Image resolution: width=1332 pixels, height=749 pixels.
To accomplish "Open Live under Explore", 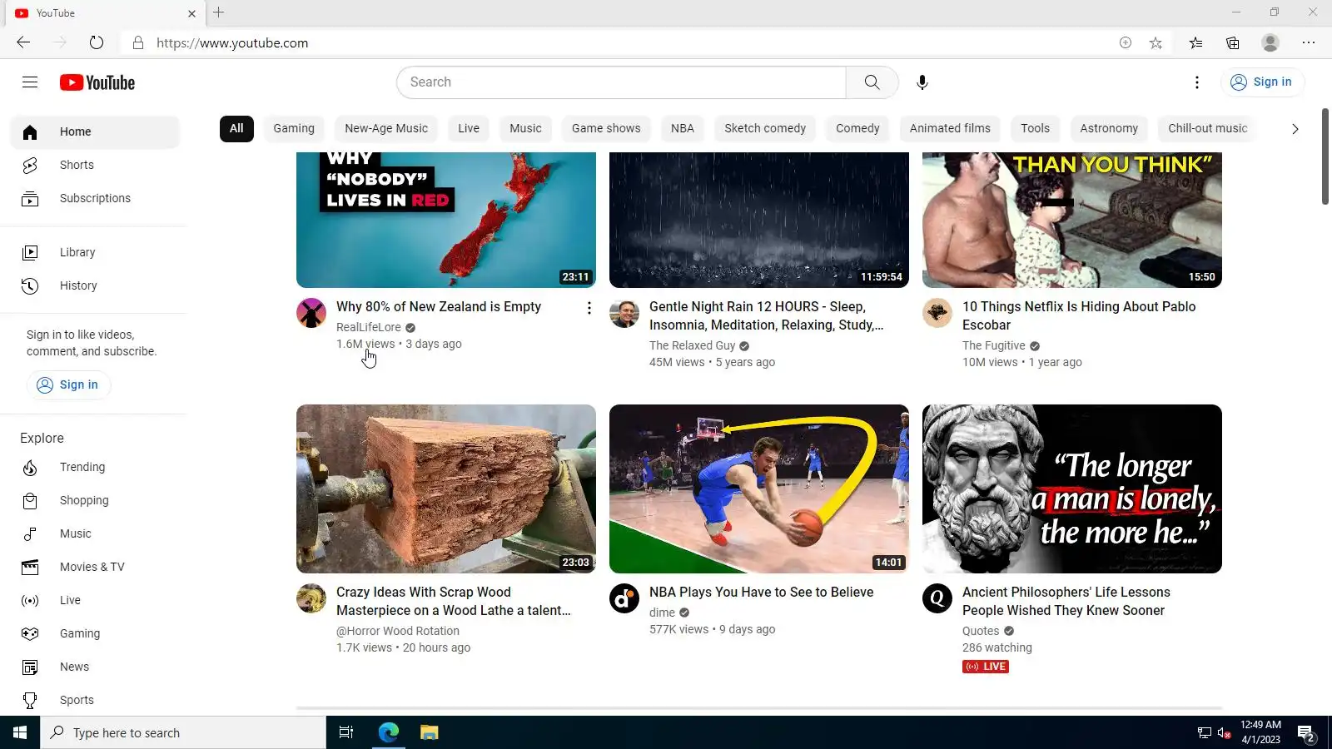I will coord(95,600).
